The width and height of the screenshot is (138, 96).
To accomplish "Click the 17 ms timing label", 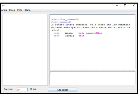I will tap(33, 89).
